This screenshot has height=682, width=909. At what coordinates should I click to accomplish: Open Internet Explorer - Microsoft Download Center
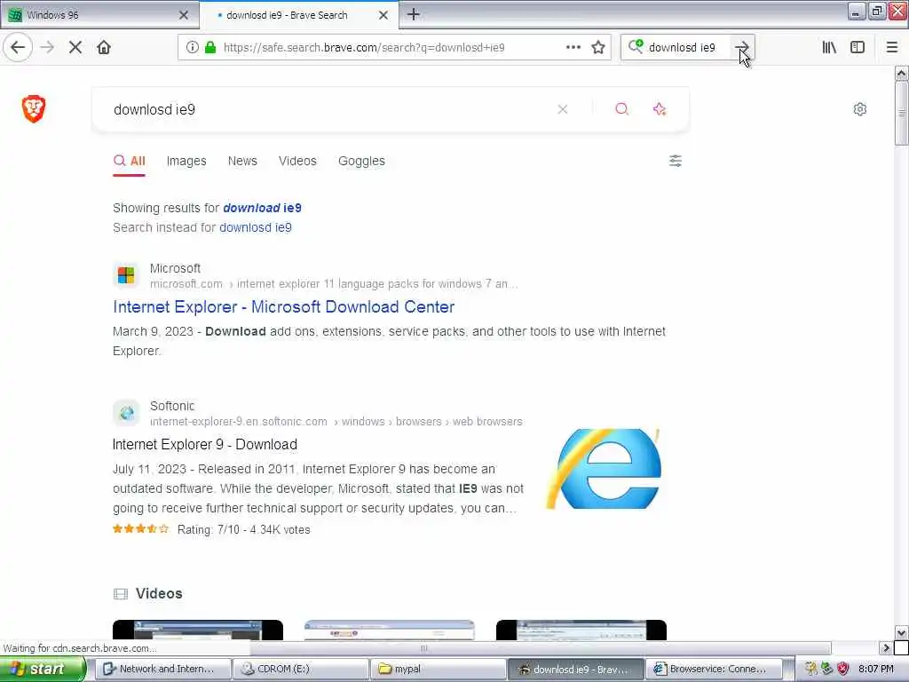pyautogui.click(x=283, y=306)
